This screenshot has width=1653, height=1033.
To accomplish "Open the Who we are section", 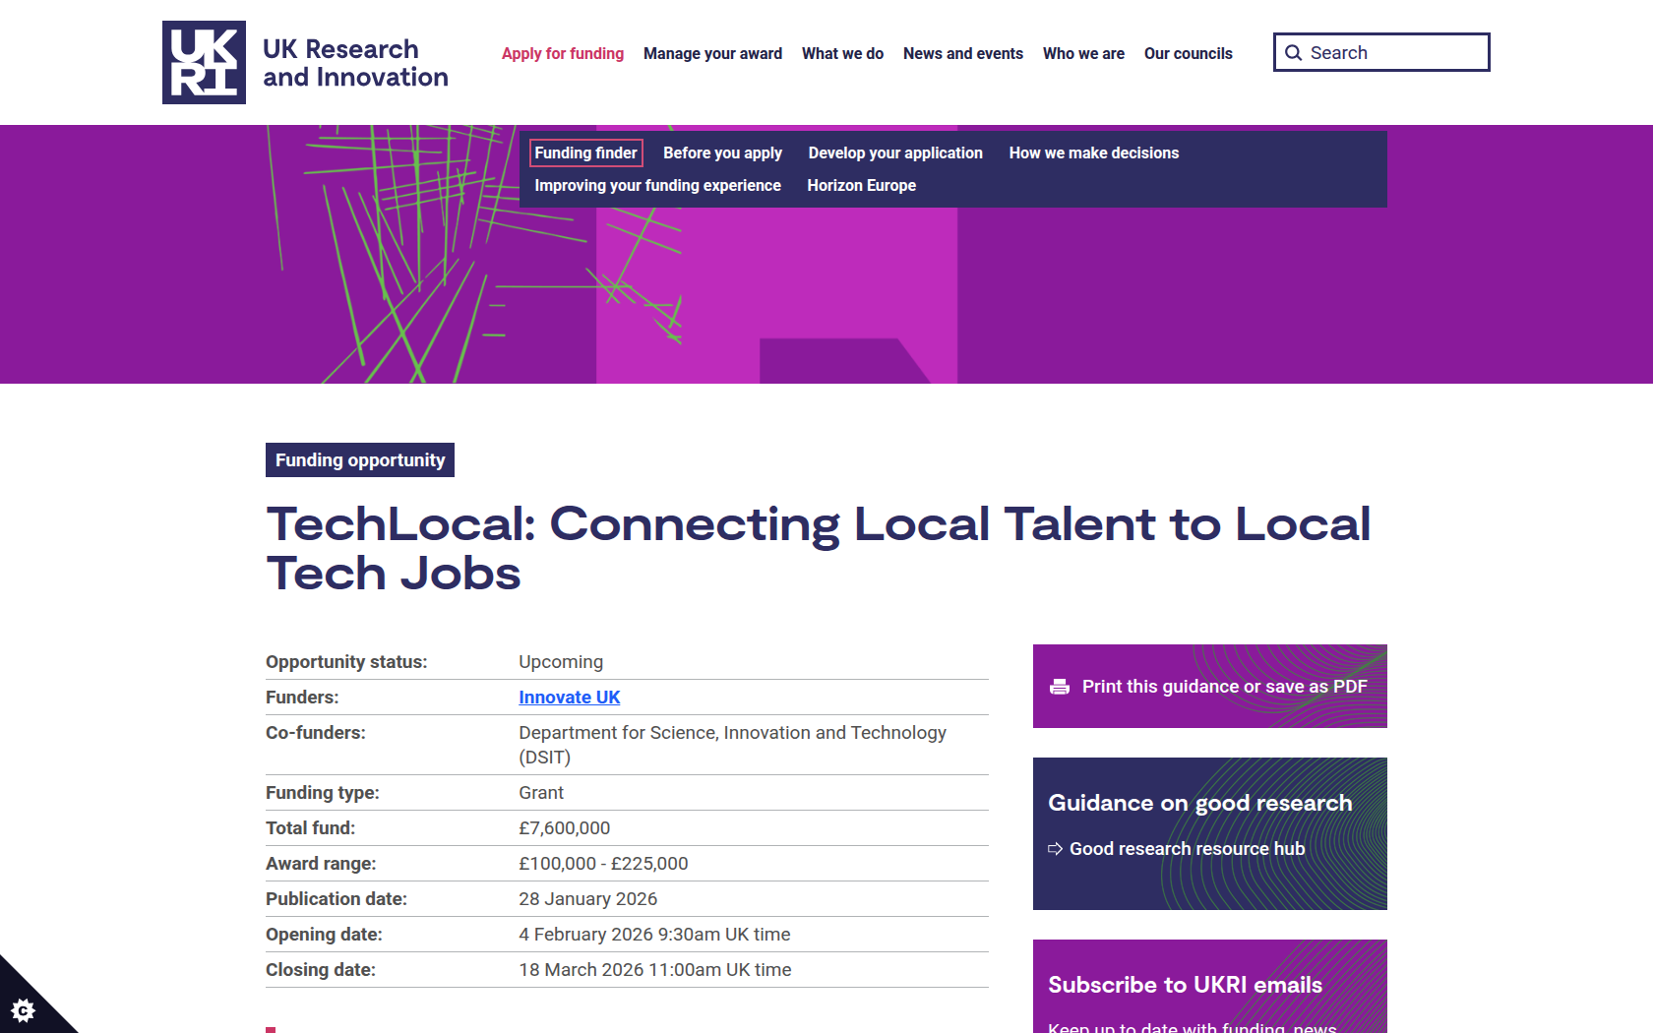I will [x=1083, y=53].
